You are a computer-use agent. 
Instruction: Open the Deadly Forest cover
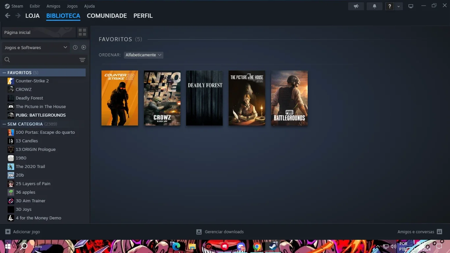[204, 98]
